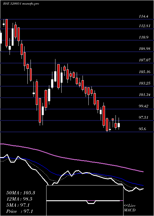Screen dimensions: 154x216
Task: Click the MACD histogram panel box
Action: pyautogui.click(x=85, y=201)
